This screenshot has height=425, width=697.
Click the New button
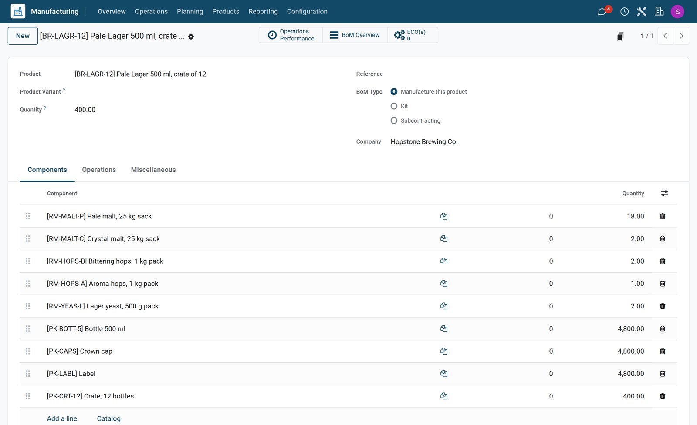(23, 36)
